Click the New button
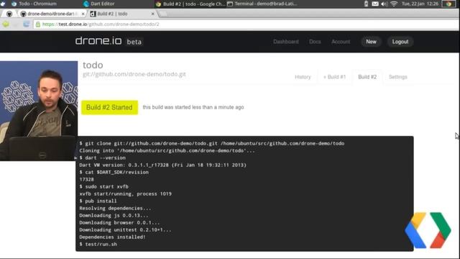Viewport: 460px width, 259px height. pos(371,42)
